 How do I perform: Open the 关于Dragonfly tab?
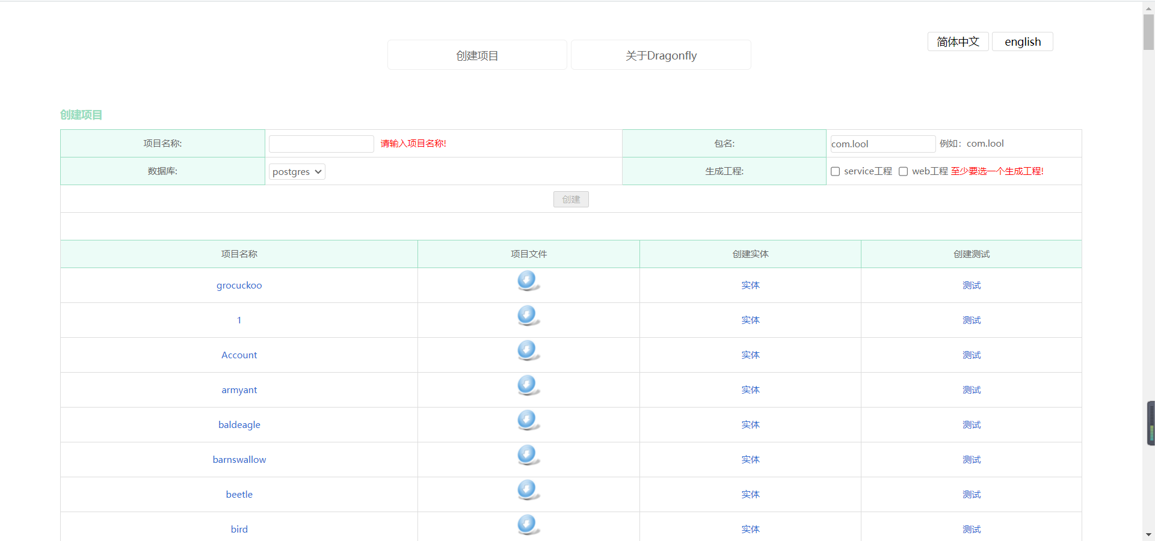[661, 55]
